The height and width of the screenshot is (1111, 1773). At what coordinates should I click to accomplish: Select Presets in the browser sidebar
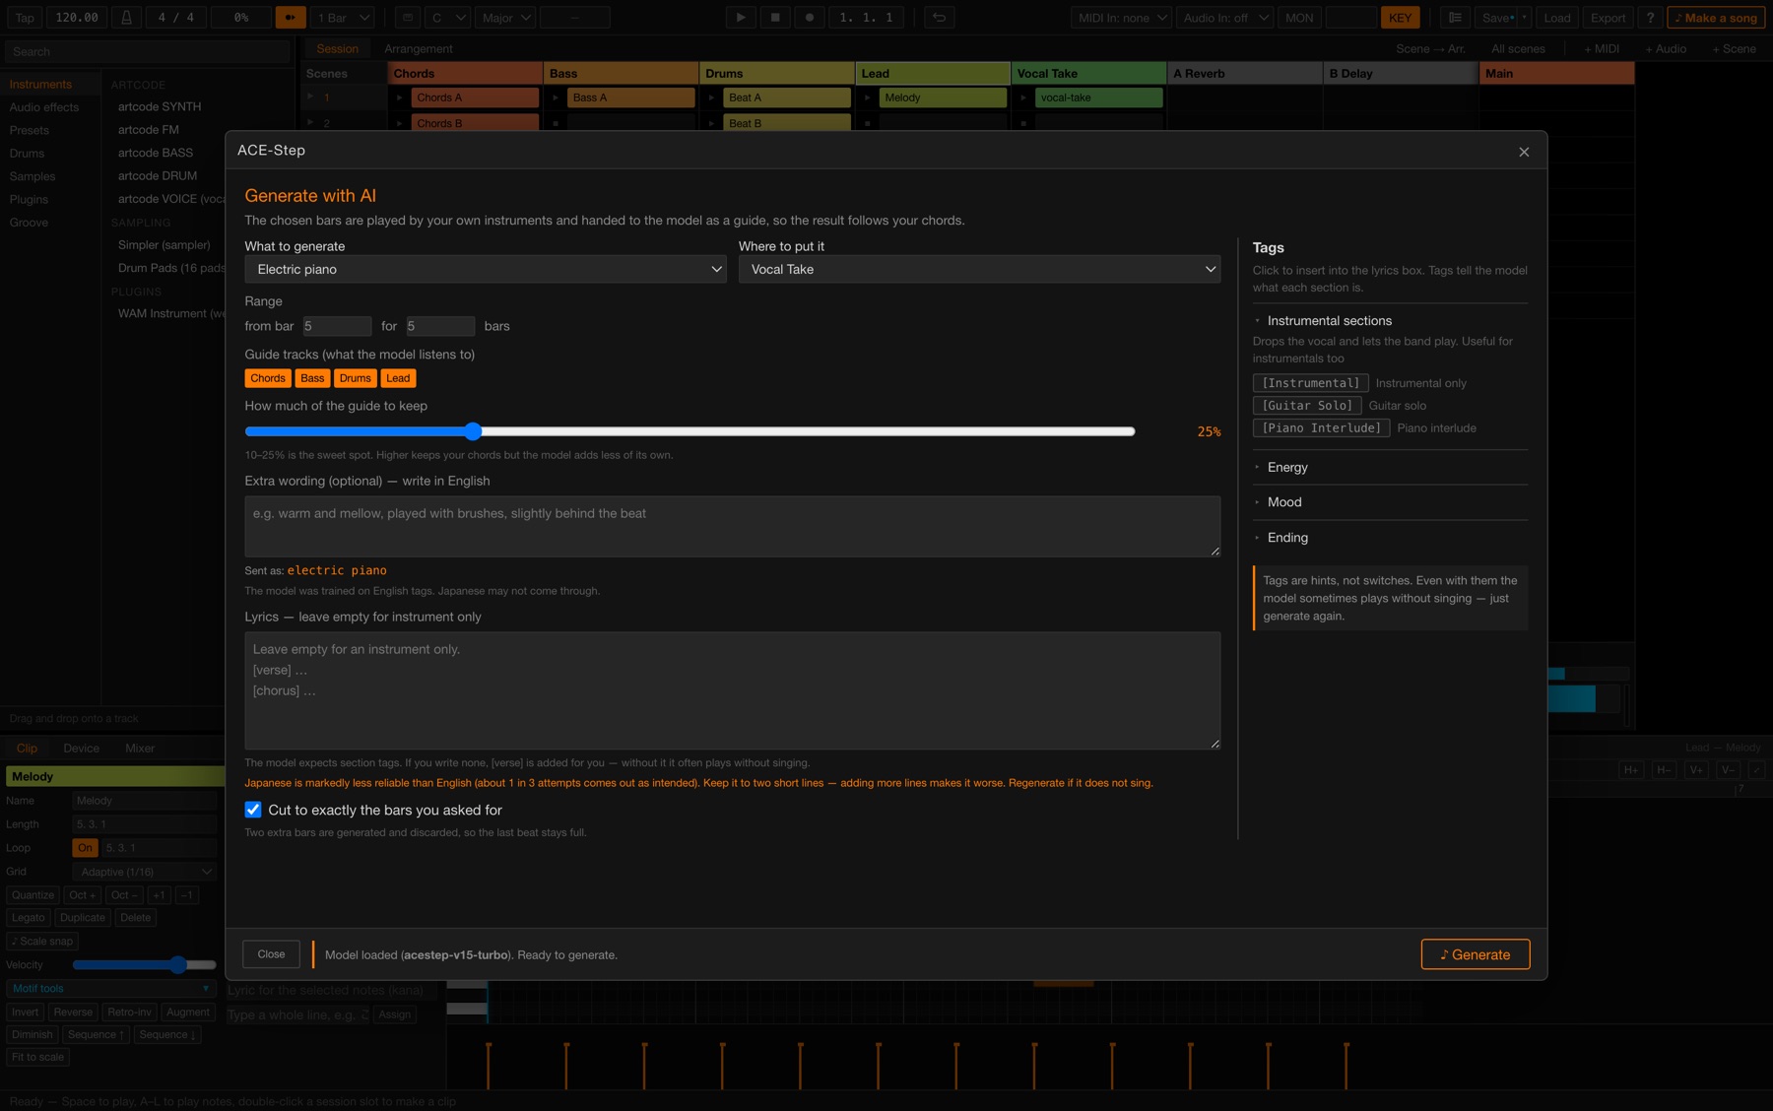pyautogui.click(x=30, y=130)
